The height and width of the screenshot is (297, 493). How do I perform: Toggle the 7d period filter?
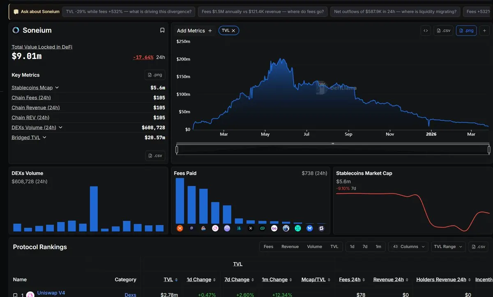(x=365, y=247)
